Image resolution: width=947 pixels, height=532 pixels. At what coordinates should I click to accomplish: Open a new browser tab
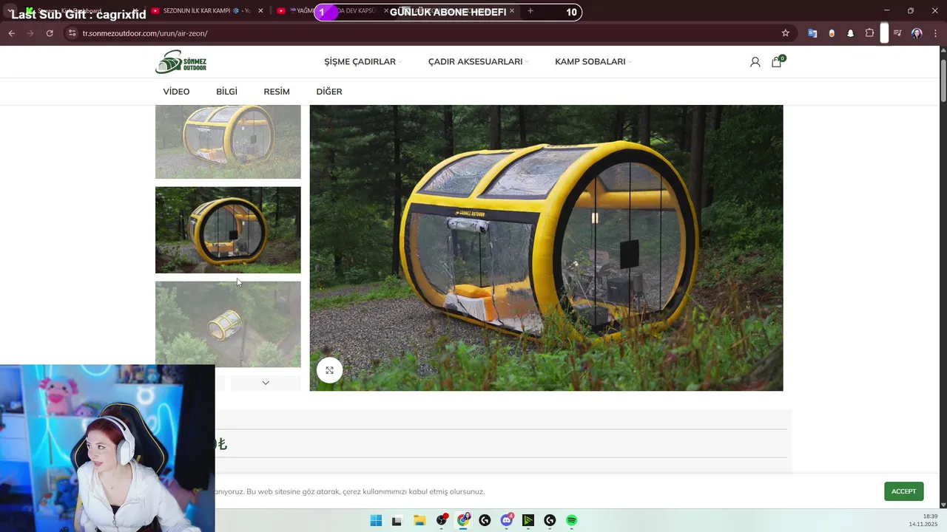[x=530, y=11]
